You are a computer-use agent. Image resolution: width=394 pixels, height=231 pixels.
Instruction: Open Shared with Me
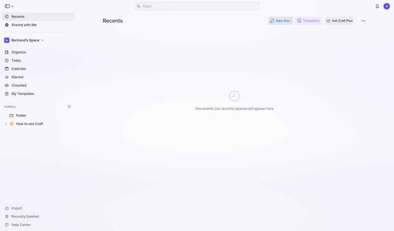(x=24, y=25)
